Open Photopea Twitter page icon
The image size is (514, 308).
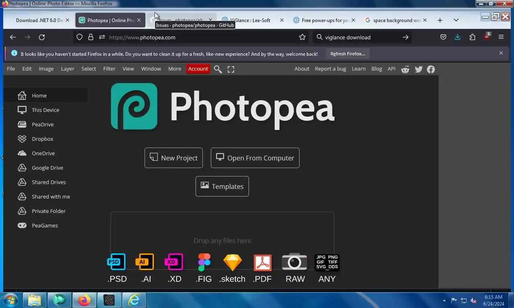[x=418, y=69]
